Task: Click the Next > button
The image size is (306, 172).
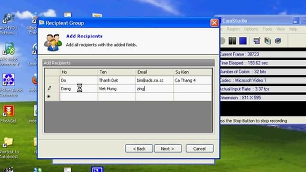Action: pyautogui.click(x=168, y=149)
